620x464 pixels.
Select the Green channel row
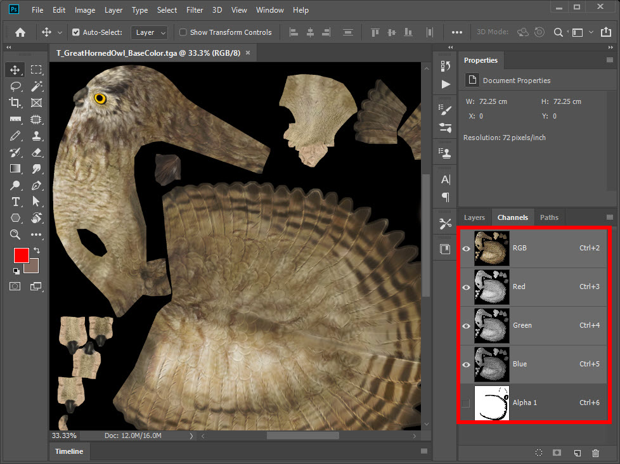click(x=545, y=326)
